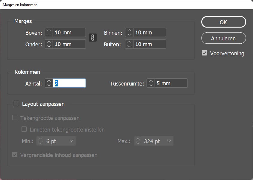Click into the Buiten margin field
This screenshot has width=253, height=180.
coord(150,44)
